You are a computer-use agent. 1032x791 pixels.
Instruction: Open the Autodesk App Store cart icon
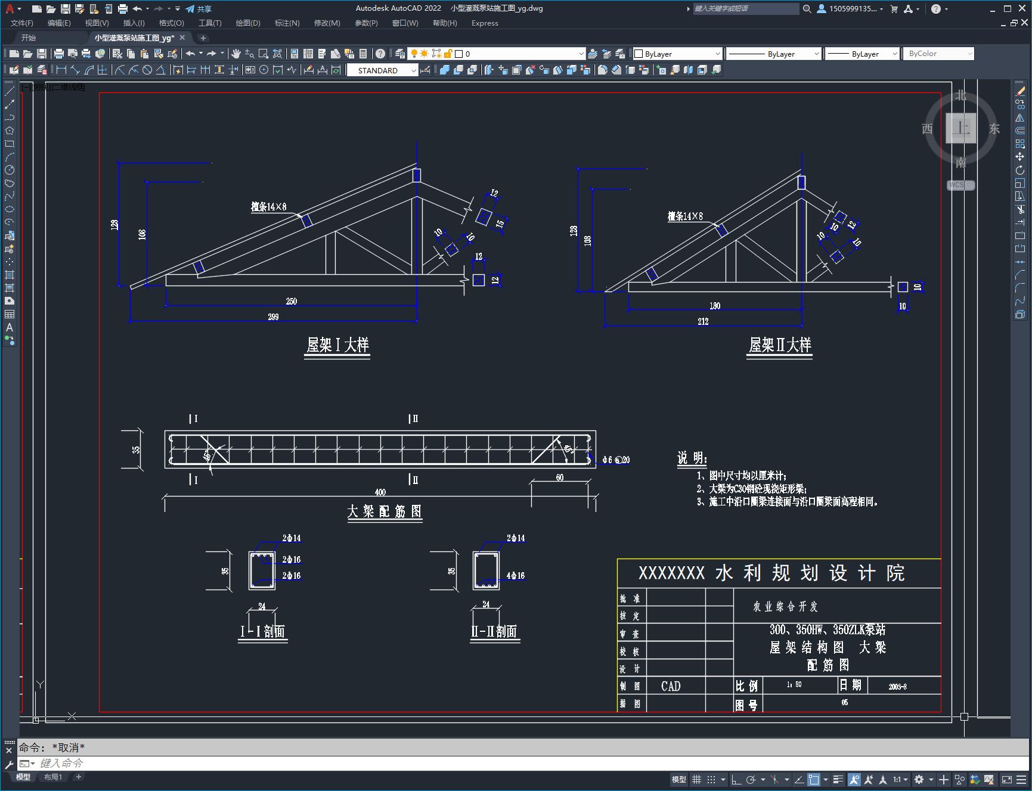point(894,9)
